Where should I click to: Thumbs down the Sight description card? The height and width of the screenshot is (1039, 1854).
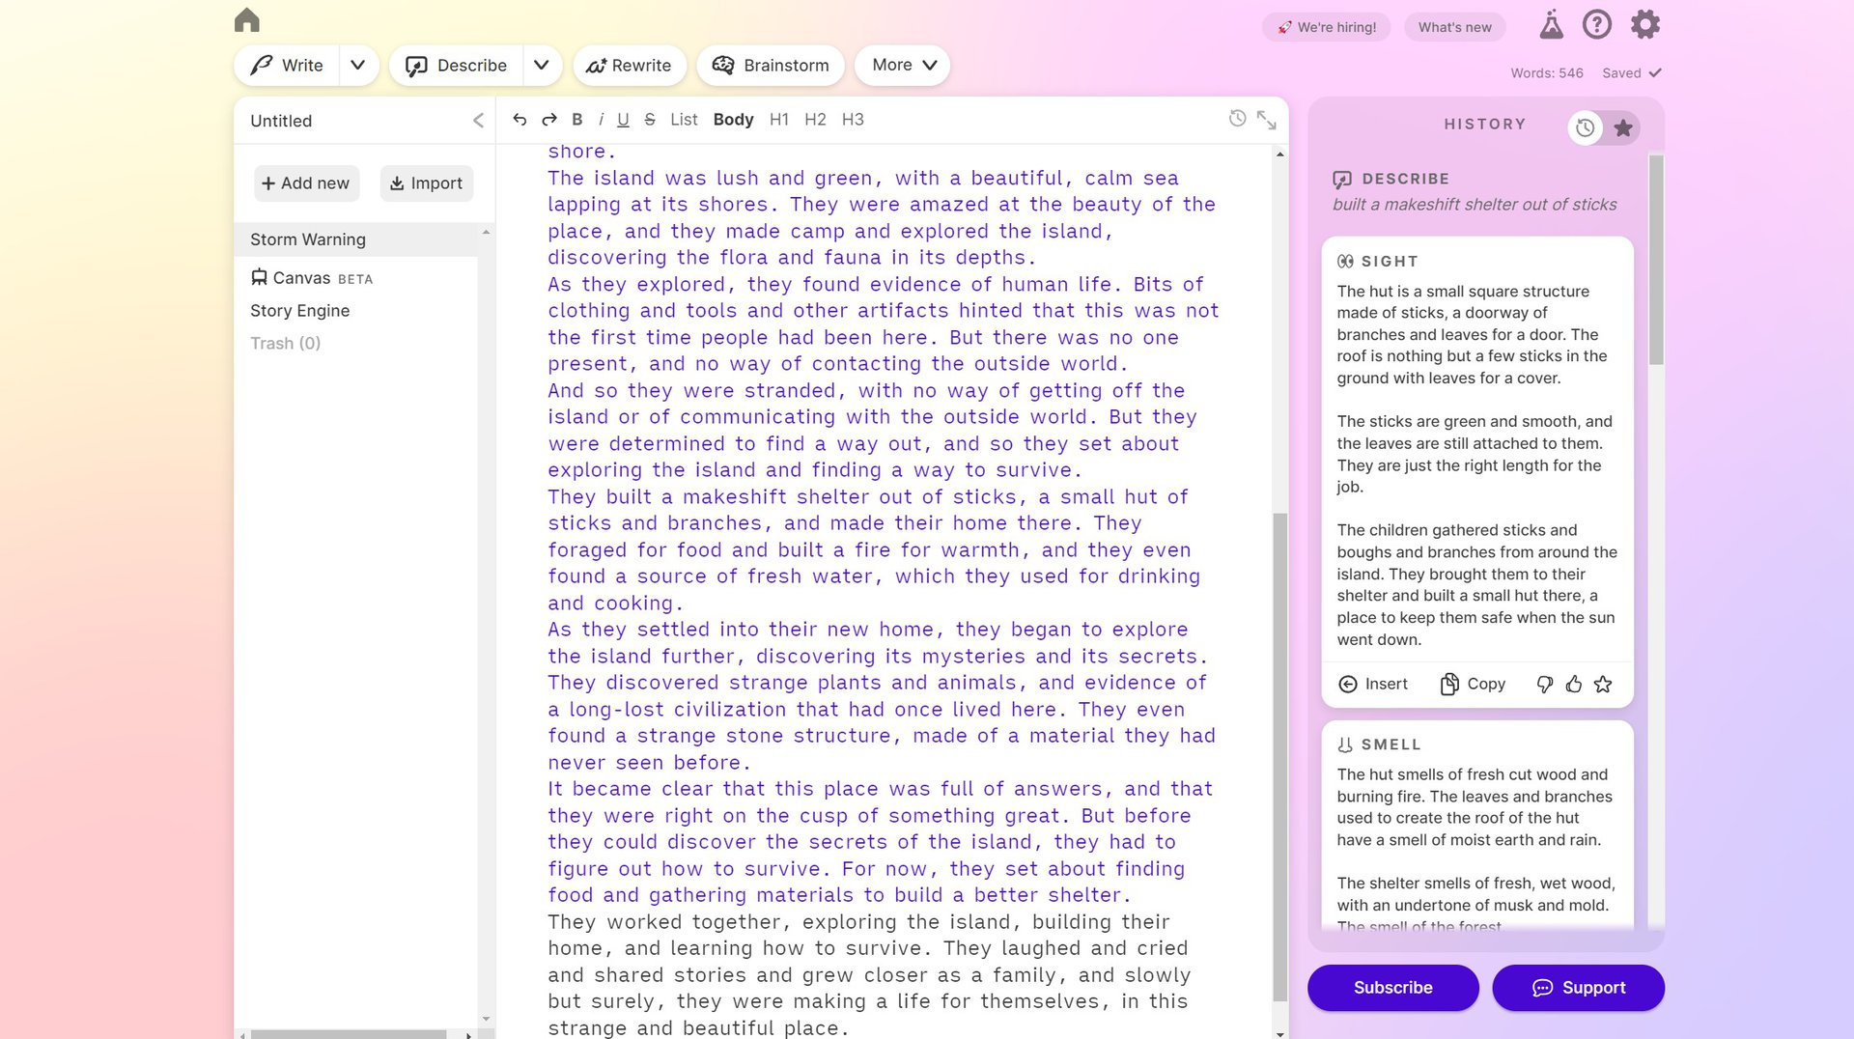point(1545,685)
